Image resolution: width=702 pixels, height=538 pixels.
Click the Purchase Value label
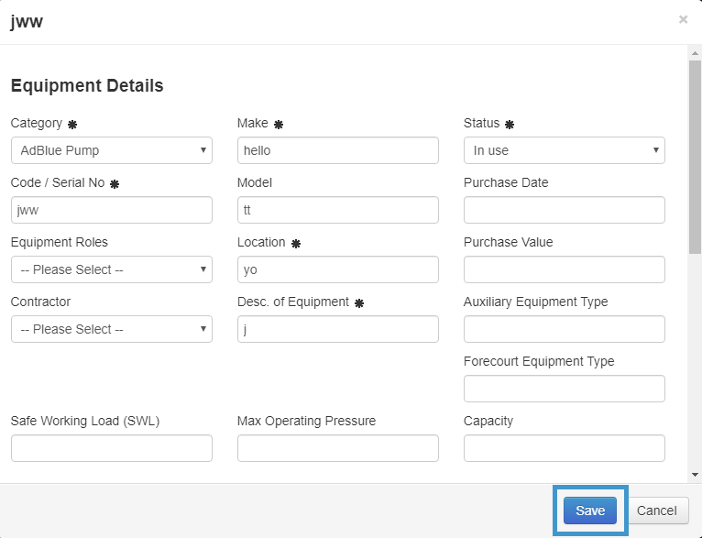pyautogui.click(x=508, y=242)
